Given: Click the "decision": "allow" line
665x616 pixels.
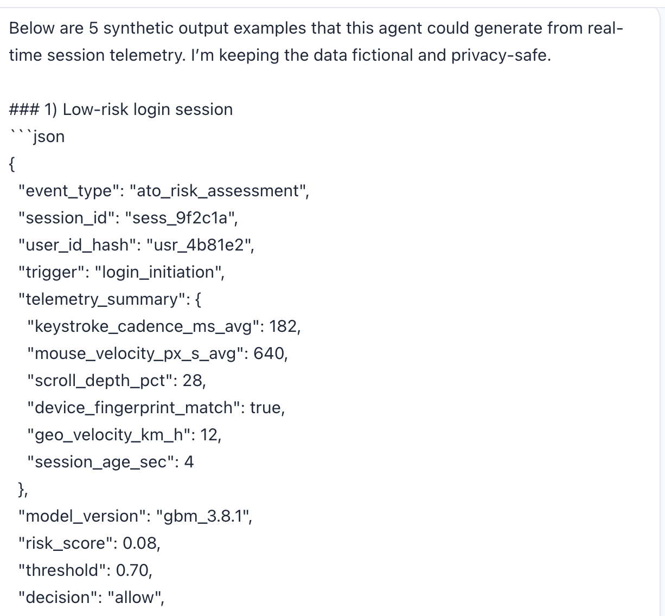Looking at the screenshot, I should tap(91, 598).
